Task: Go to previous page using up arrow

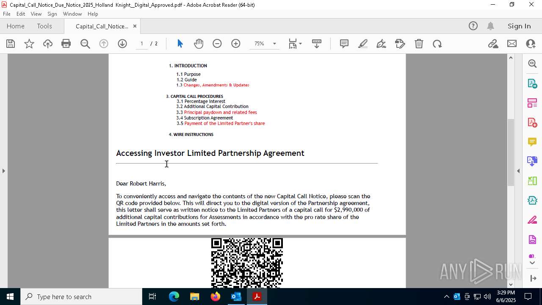Action: 104,44
